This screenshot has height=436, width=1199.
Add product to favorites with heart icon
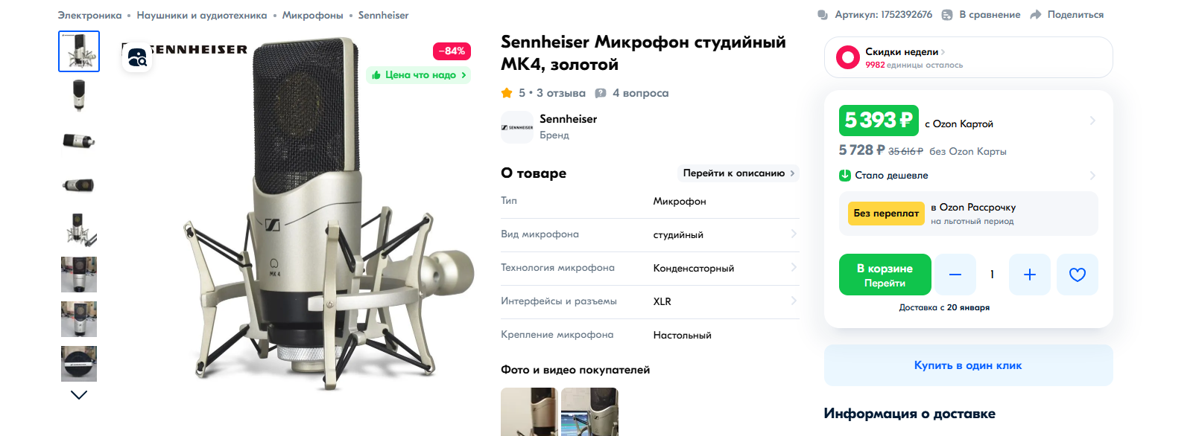point(1077,275)
